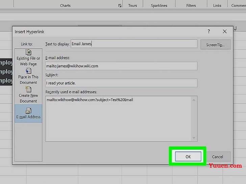
Task: Open the ScreenTip button
Action: click(x=215, y=45)
